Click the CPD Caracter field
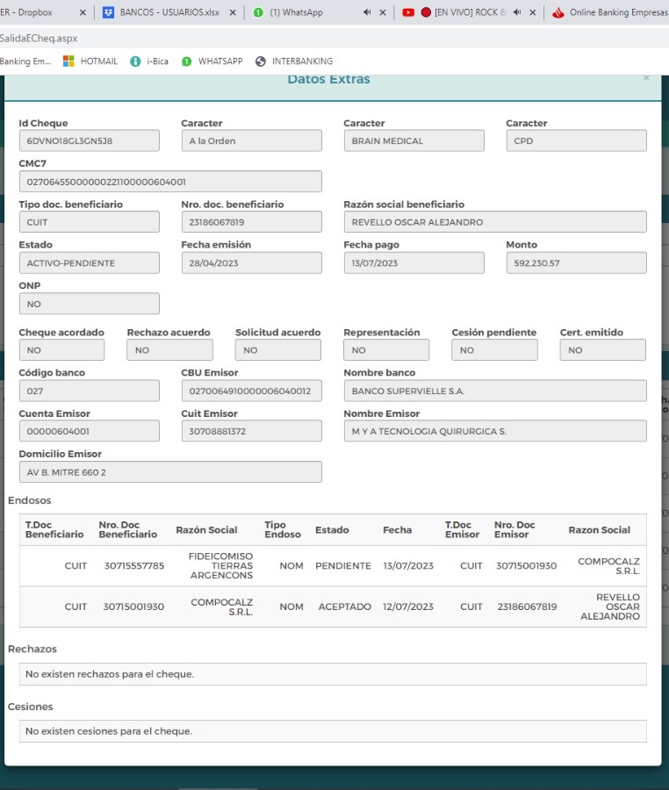This screenshot has width=669, height=790. click(x=576, y=140)
